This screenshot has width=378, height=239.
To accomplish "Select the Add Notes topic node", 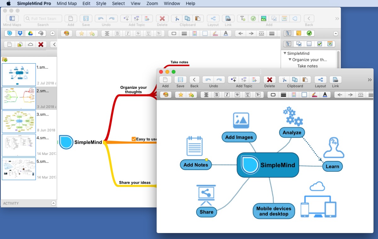I will pos(196,165).
